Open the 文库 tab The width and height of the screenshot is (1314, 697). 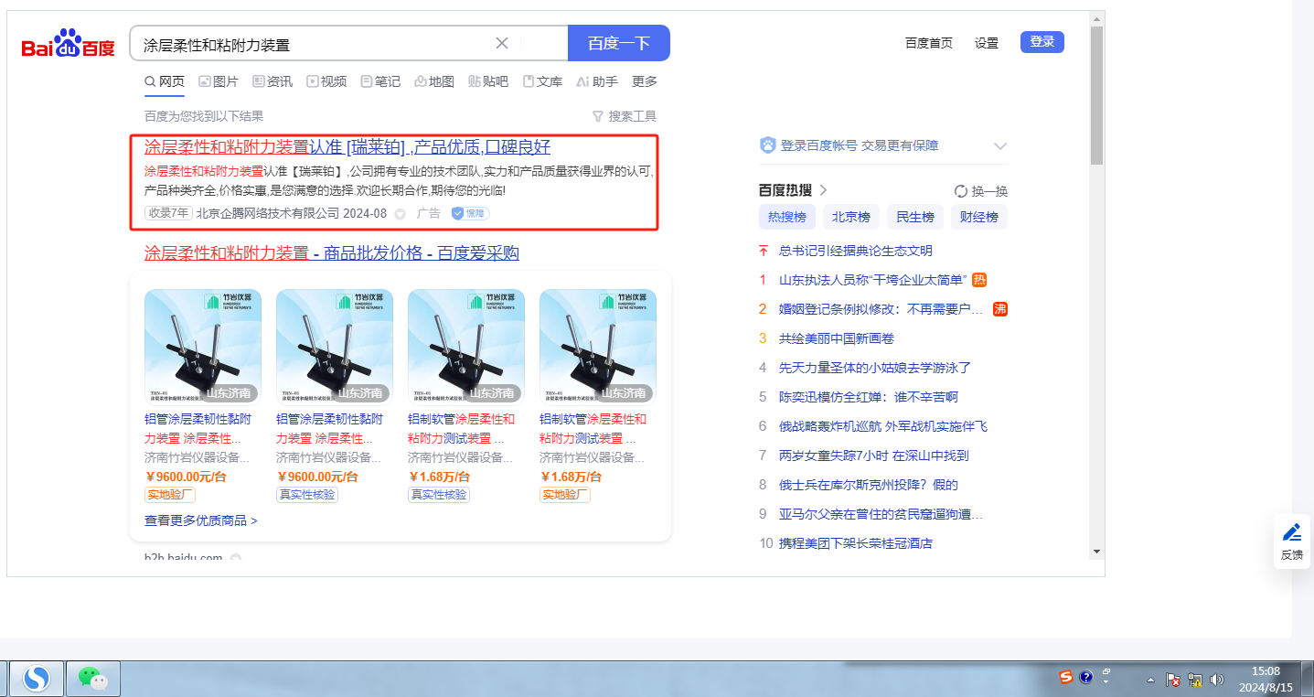[x=542, y=81]
